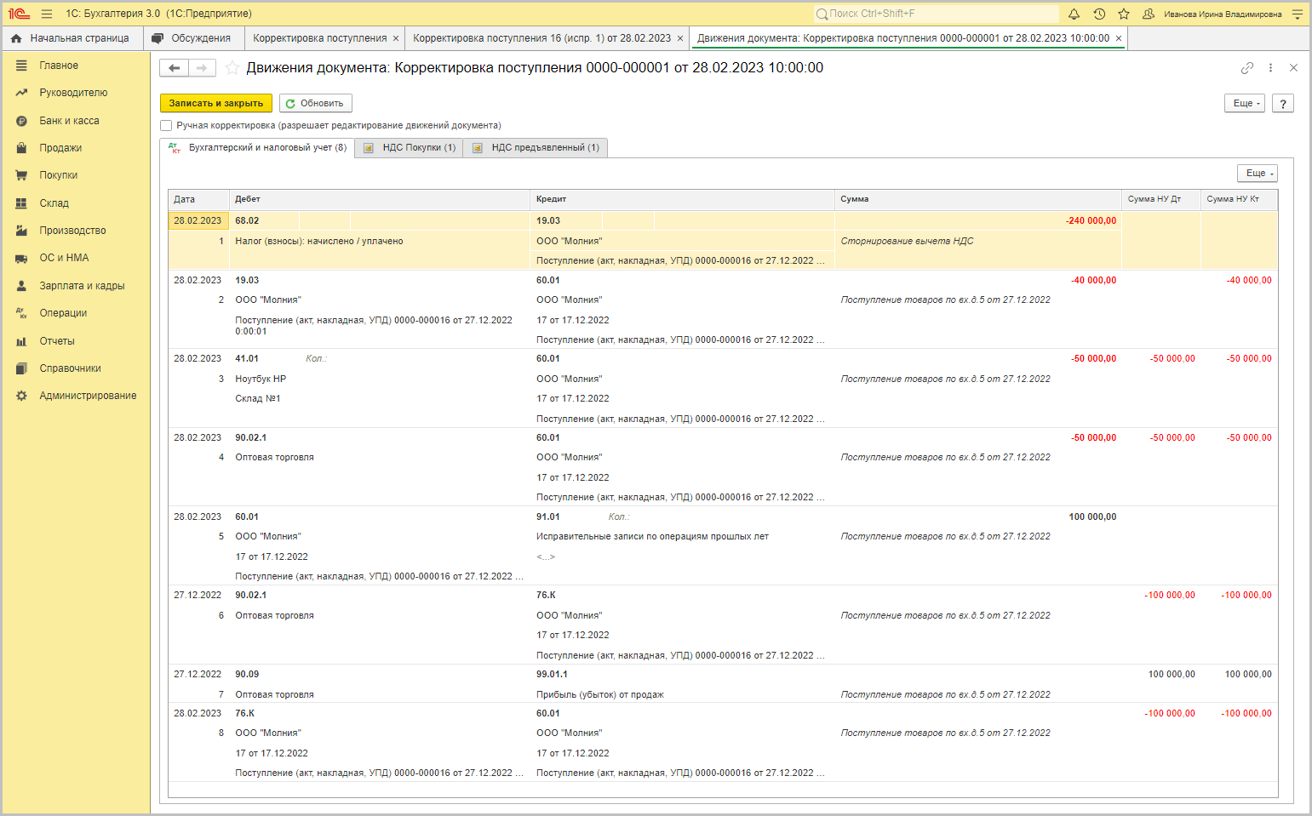
Task: Open ОС и НМА section
Action: point(64,258)
